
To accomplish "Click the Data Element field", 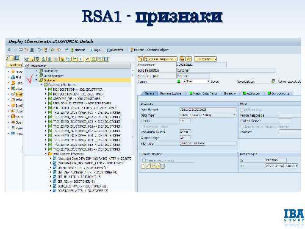I will click(208, 110).
